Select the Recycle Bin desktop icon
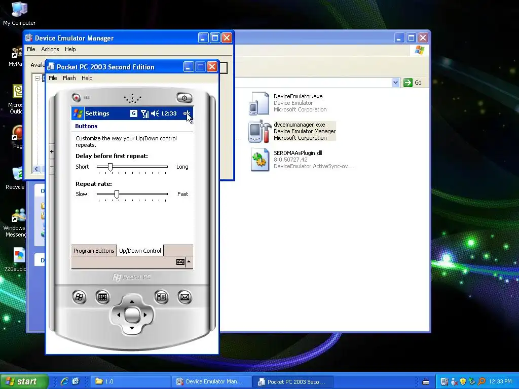519x389 pixels. pos(15,179)
